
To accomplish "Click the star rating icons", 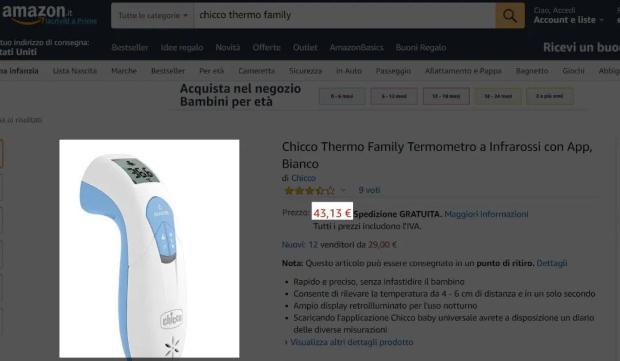I will click(309, 191).
